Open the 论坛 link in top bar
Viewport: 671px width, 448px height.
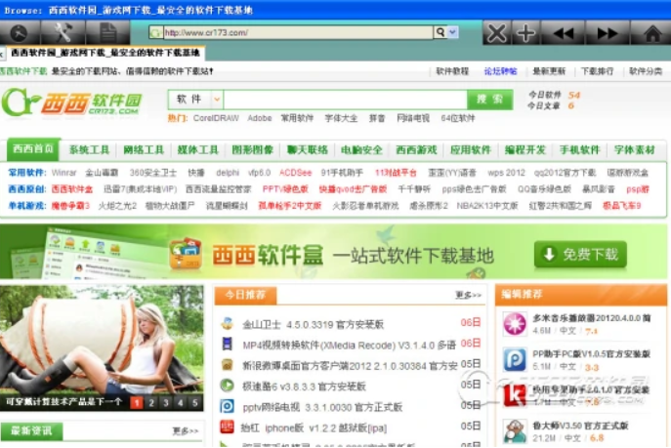point(500,71)
